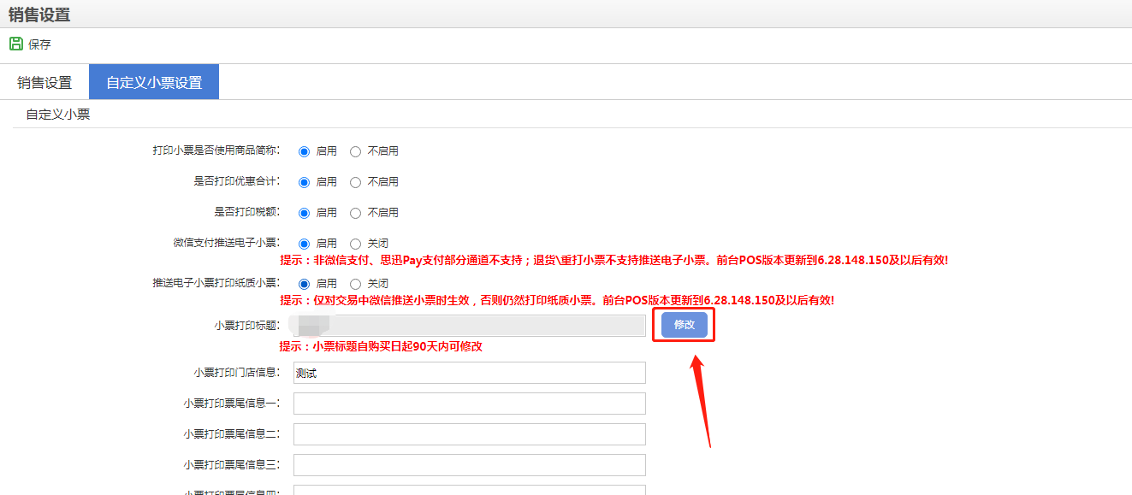Select 不启用 for 是否打印税额
This screenshot has width=1132, height=495.
pyautogui.click(x=356, y=213)
